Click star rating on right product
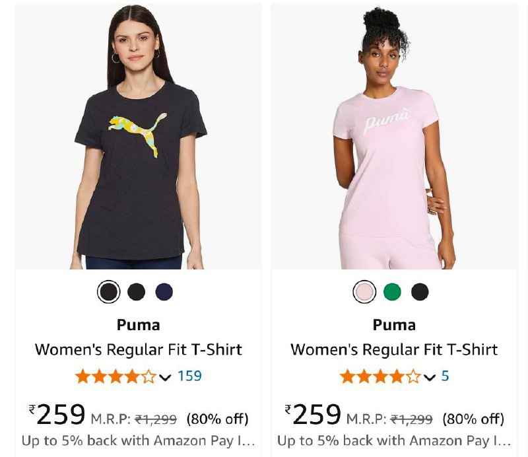This screenshot has width=528, height=457. tap(380, 376)
